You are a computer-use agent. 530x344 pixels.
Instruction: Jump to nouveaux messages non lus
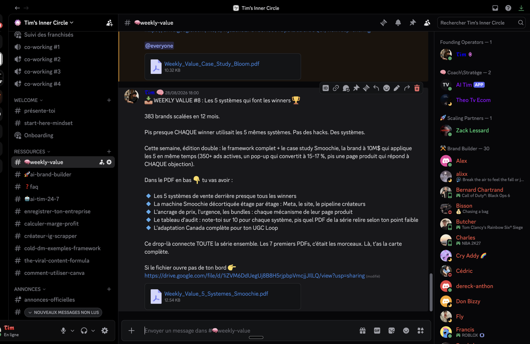pyautogui.click(x=63, y=312)
